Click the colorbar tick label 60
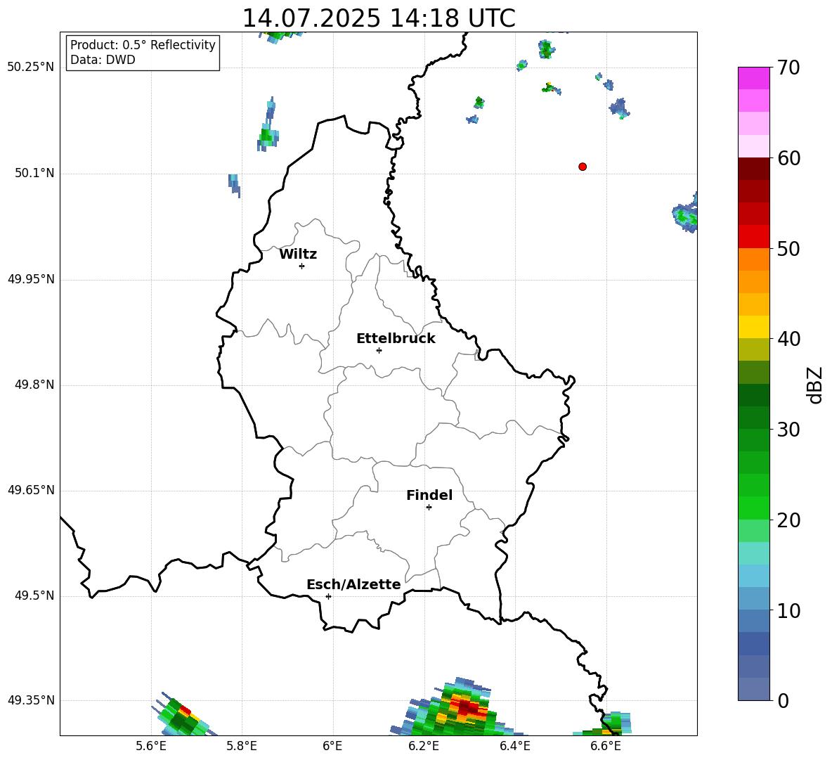This screenshot has width=832, height=760. 788,158
